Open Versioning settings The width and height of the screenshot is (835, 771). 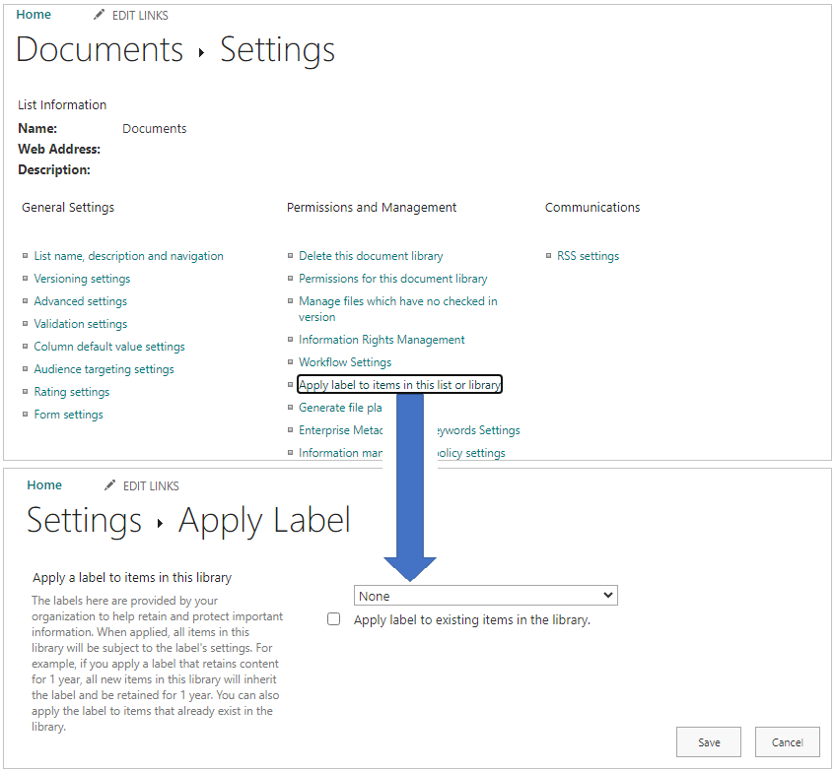pos(82,278)
